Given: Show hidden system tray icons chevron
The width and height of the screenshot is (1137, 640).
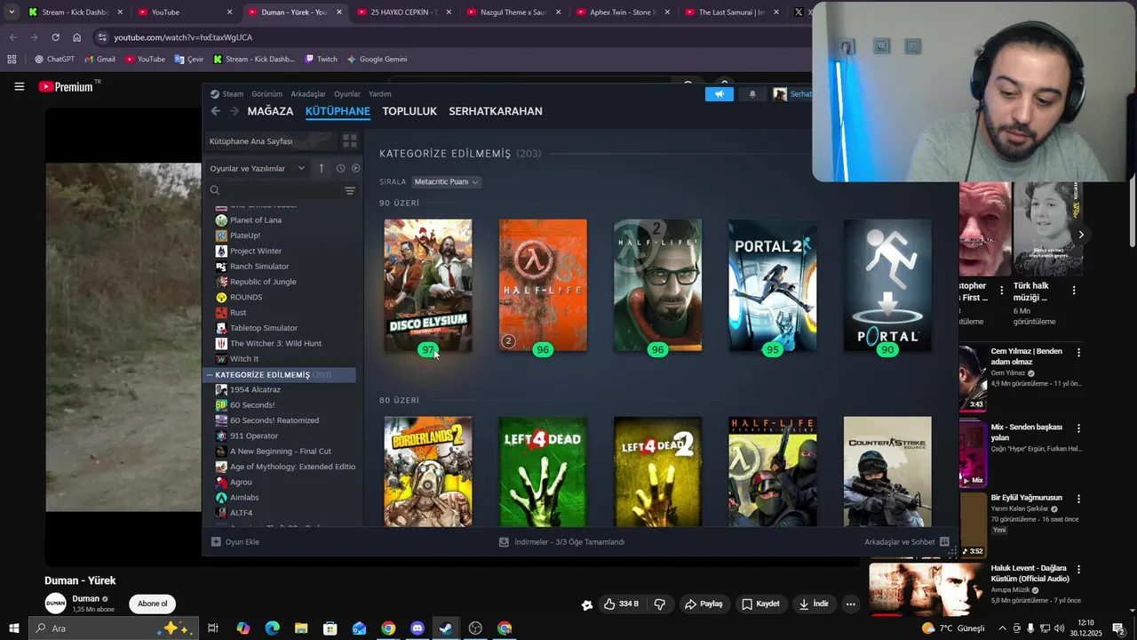Looking at the screenshot, I should pyautogui.click(x=1003, y=628).
